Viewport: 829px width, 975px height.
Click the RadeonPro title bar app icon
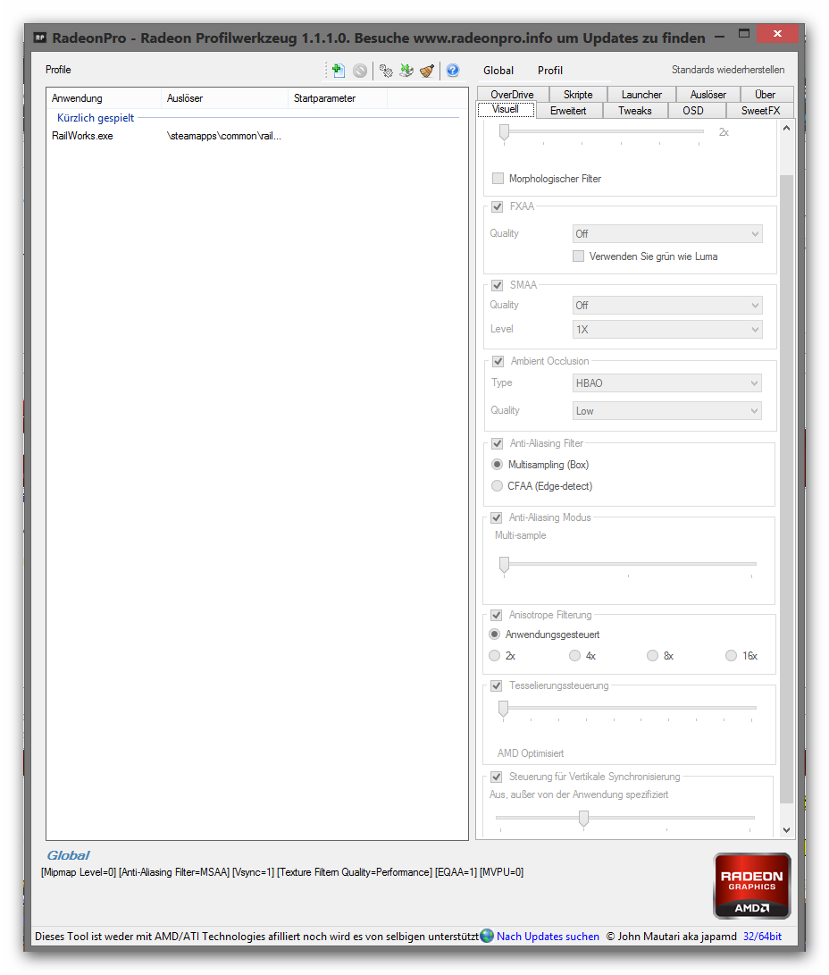tap(40, 38)
